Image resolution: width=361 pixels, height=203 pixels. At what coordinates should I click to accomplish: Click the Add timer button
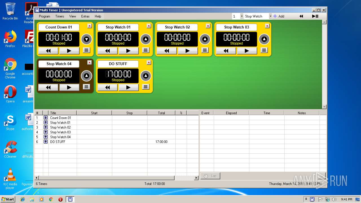pyautogui.click(x=279, y=16)
